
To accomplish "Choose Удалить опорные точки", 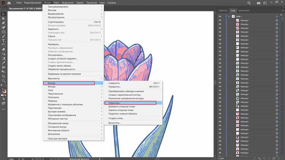I will [x=133, y=110].
